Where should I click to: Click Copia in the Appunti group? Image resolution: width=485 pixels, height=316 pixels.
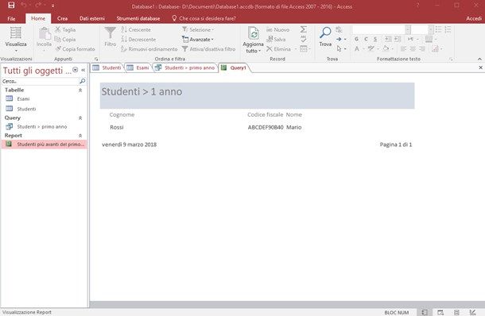65,39
